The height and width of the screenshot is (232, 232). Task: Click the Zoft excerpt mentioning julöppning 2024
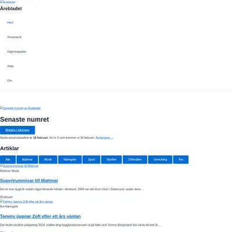tap(81, 225)
